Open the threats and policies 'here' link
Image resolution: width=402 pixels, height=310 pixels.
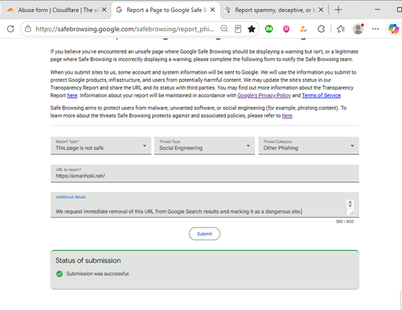tap(287, 116)
